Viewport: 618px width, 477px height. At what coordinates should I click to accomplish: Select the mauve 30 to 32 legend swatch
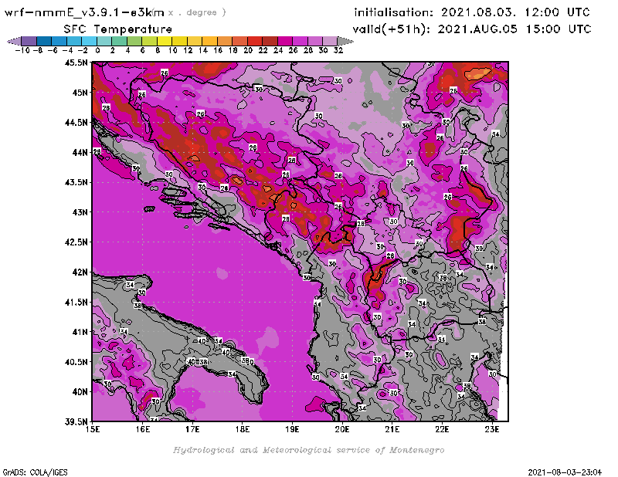330,41
